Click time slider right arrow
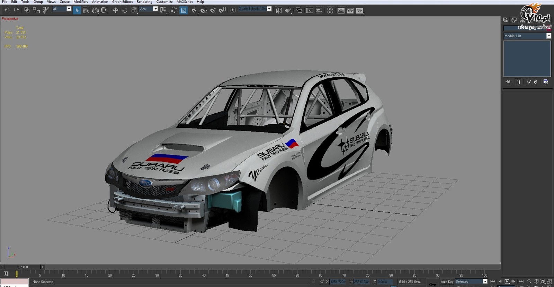The height and width of the screenshot is (287, 554). click(43, 267)
